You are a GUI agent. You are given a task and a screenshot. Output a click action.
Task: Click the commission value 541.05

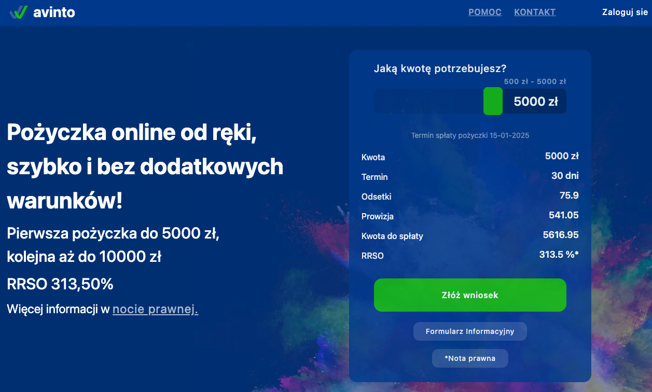tap(564, 215)
